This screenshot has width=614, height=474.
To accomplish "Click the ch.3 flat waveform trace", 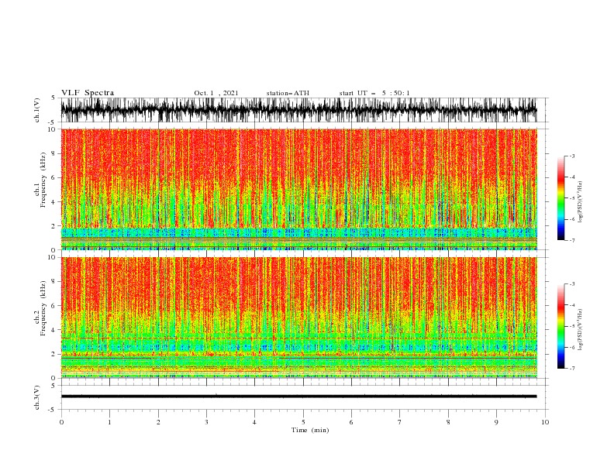I will pyautogui.click(x=298, y=397).
